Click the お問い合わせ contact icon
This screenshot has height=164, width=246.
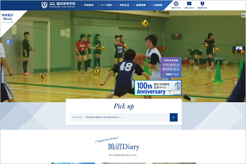pyautogui.click(x=189, y=5)
